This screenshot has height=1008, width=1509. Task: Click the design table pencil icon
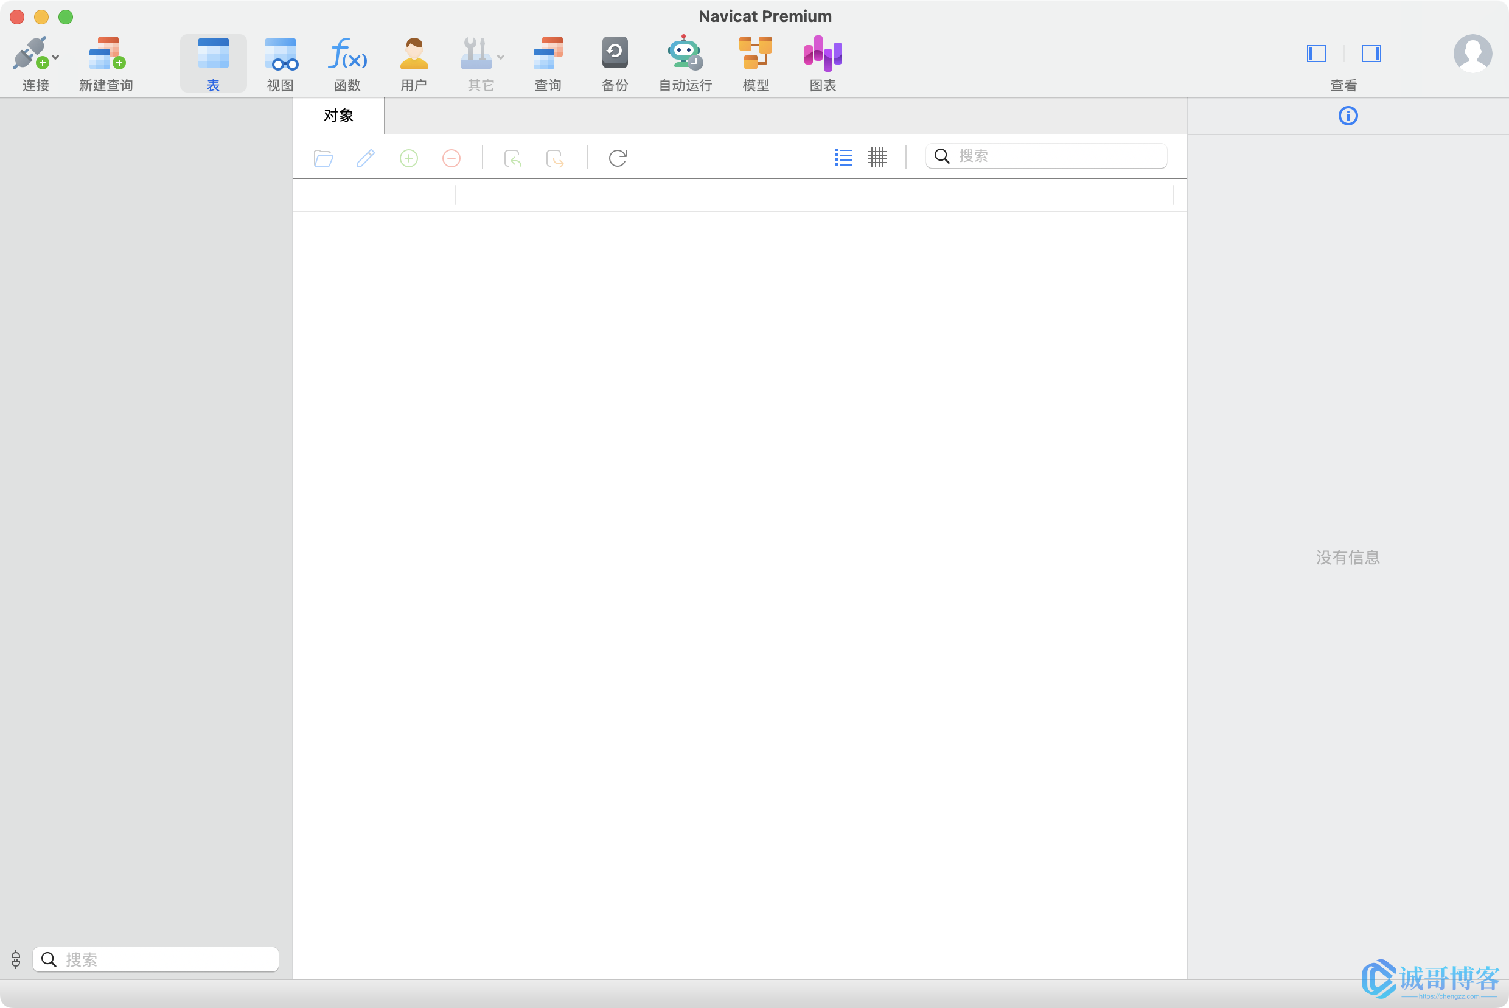pyautogui.click(x=366, y=158)
